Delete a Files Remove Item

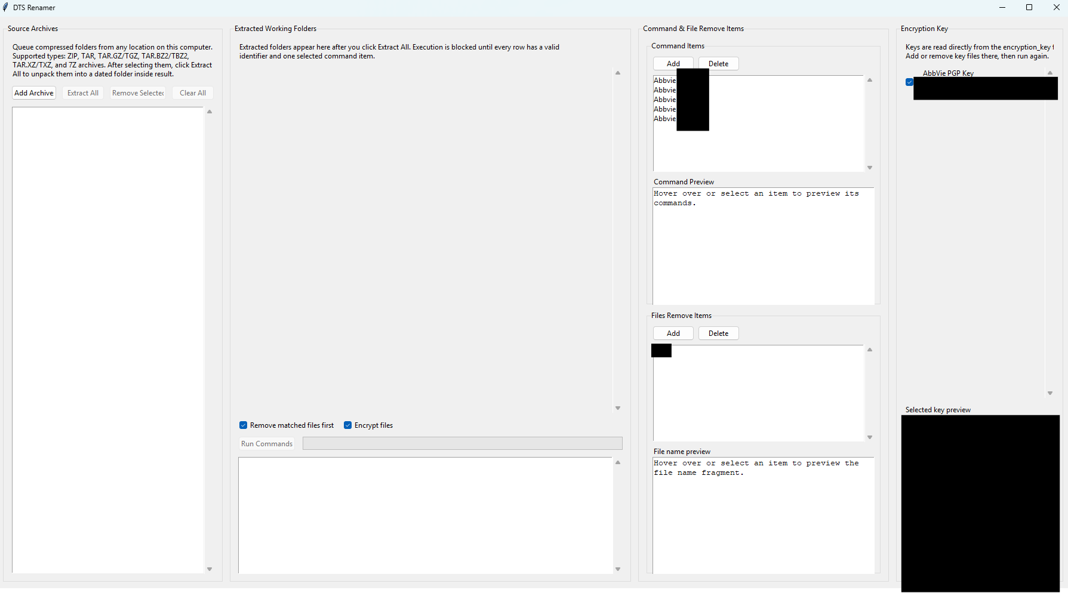point(719,333)
